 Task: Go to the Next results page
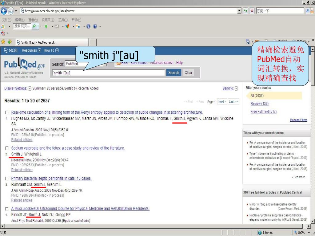[x=222, y=101]
